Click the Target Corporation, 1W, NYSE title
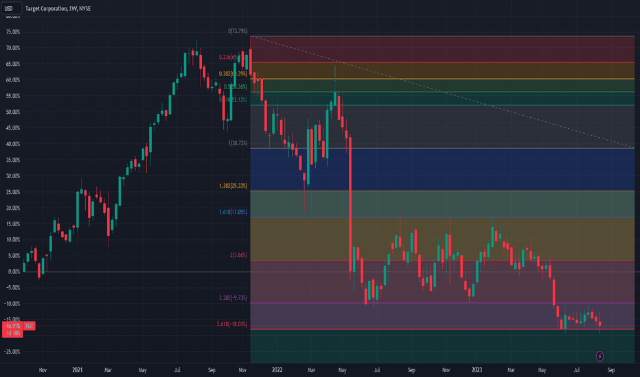This screenshot has height=377, width=640. [x=58, y=8]
